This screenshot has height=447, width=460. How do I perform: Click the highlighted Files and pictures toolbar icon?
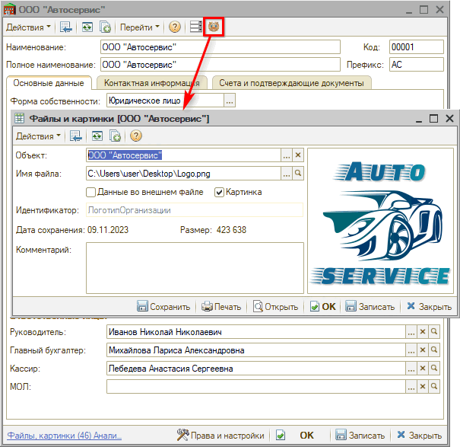point(214,27)
